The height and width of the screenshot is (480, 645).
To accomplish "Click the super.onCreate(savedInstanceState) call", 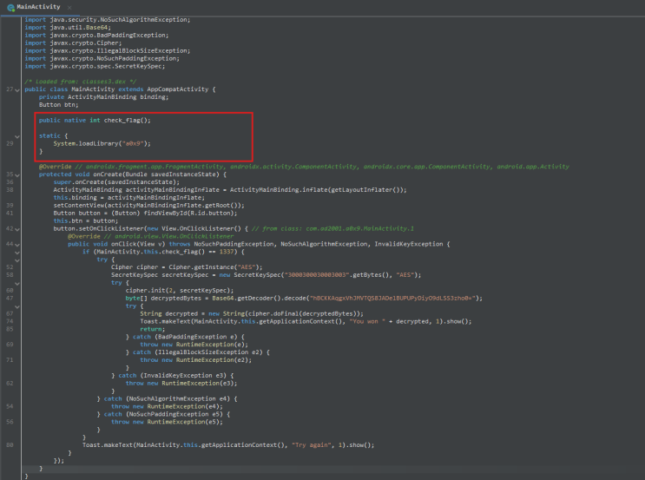I will [116, 181].
